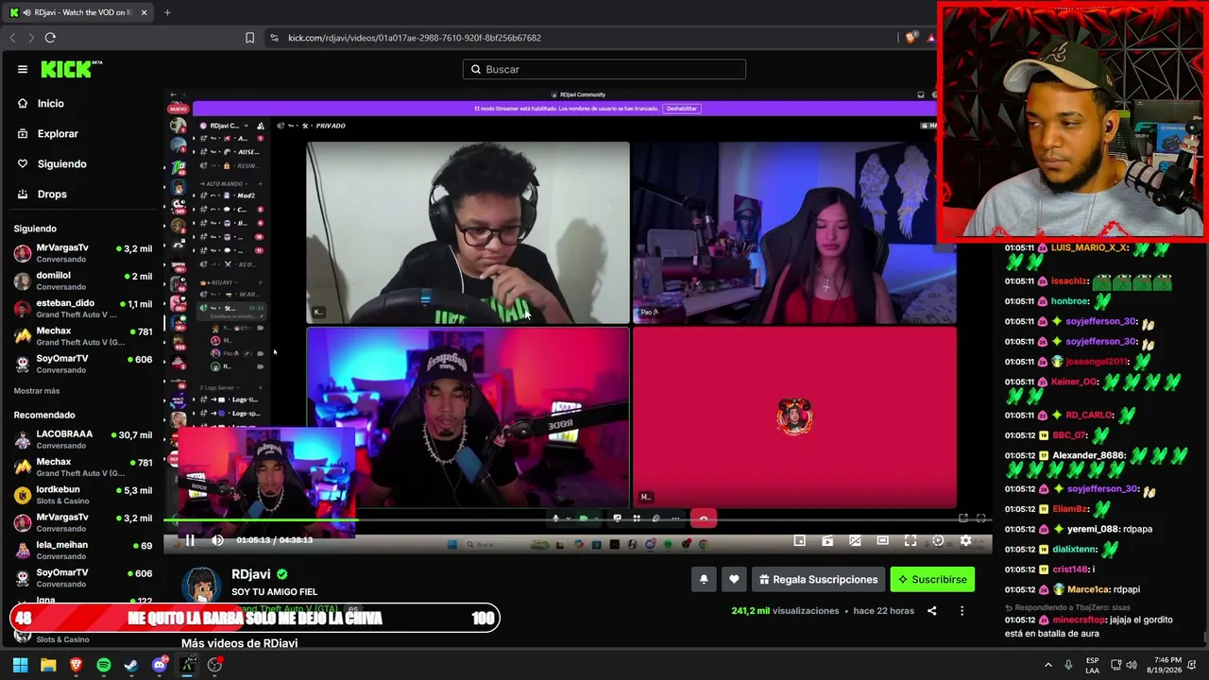The image size is (1209, 680).
Task: Go back in the browser
Action: (x=12, y=38)
